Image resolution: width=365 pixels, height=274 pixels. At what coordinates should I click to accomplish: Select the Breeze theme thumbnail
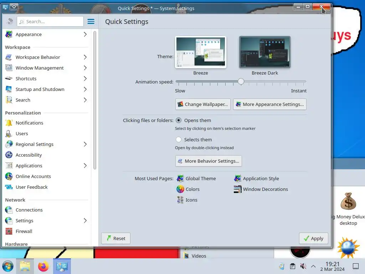(x=201, y=52)
